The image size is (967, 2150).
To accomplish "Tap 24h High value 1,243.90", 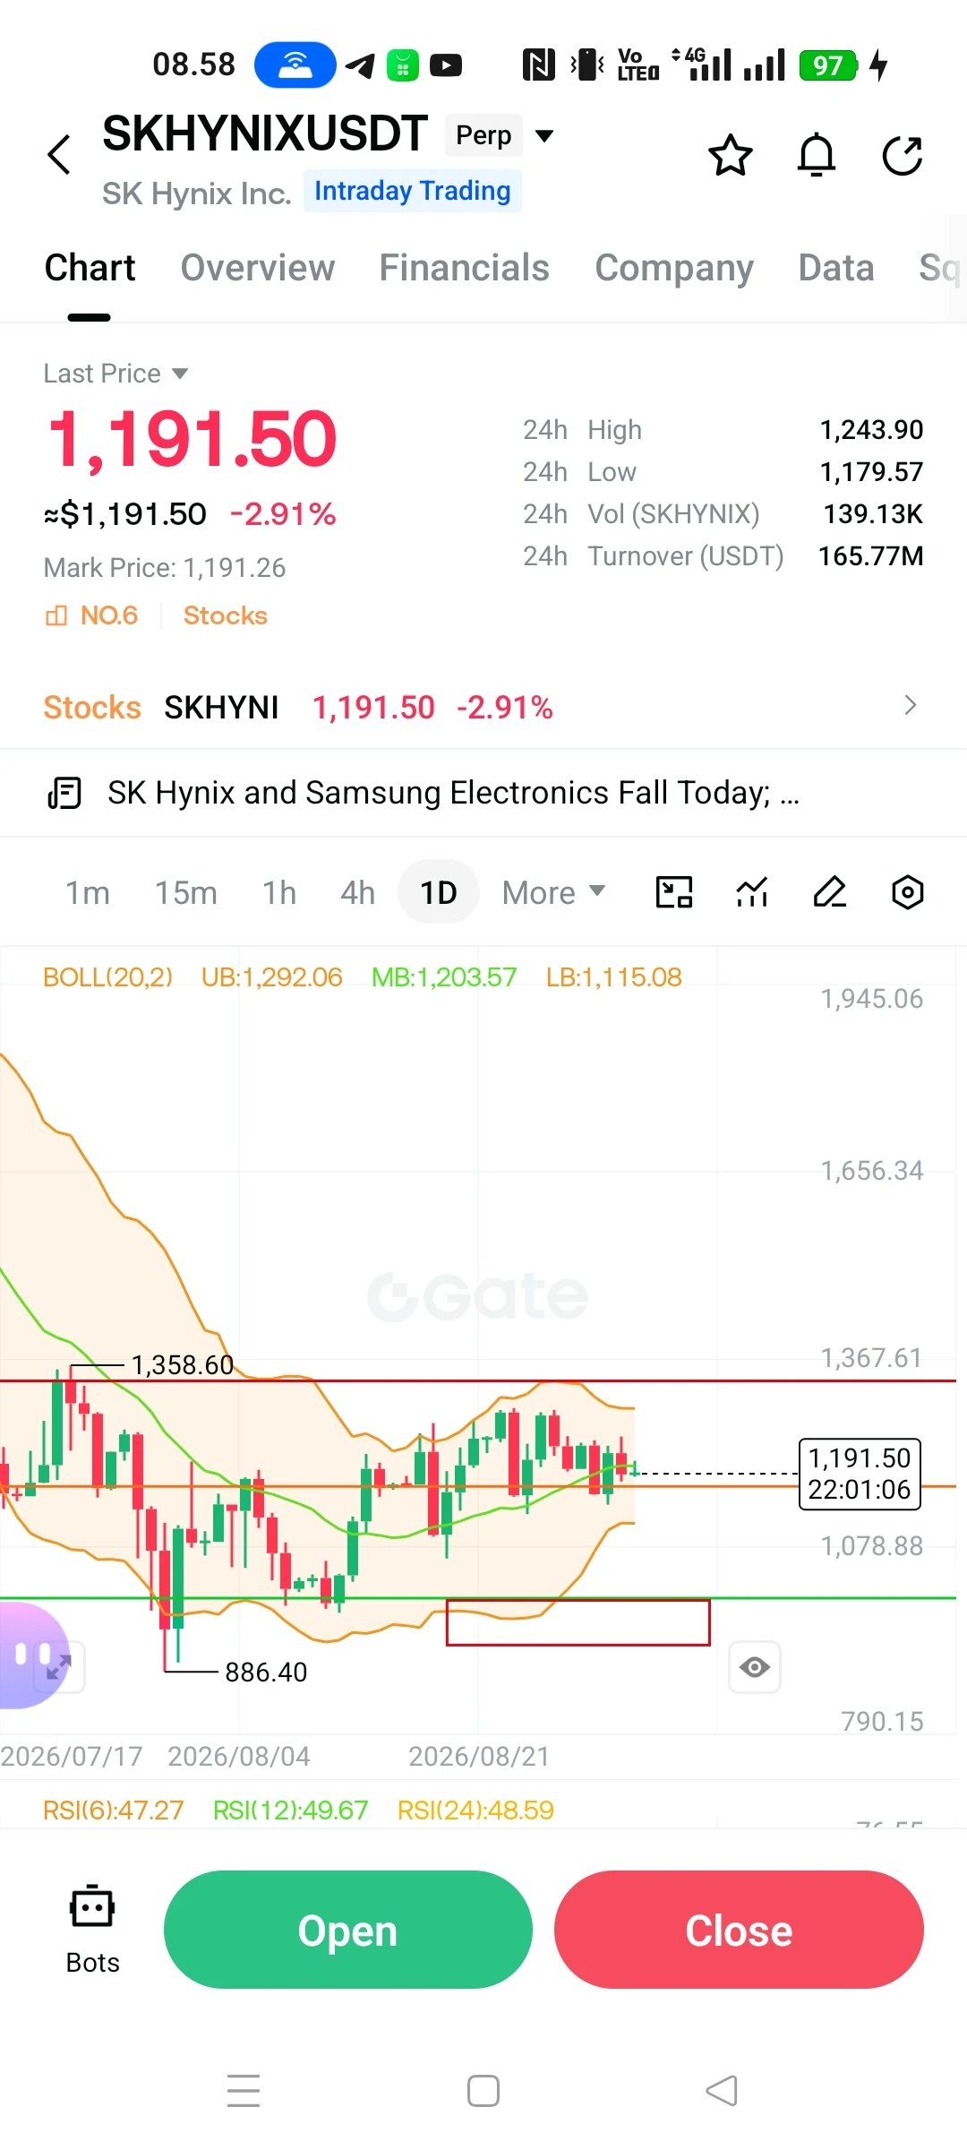I will point(871,430).
